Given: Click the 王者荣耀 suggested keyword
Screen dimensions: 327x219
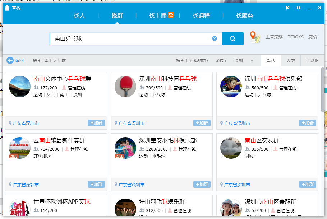Looking at the screenshot, I should [274, 37].
